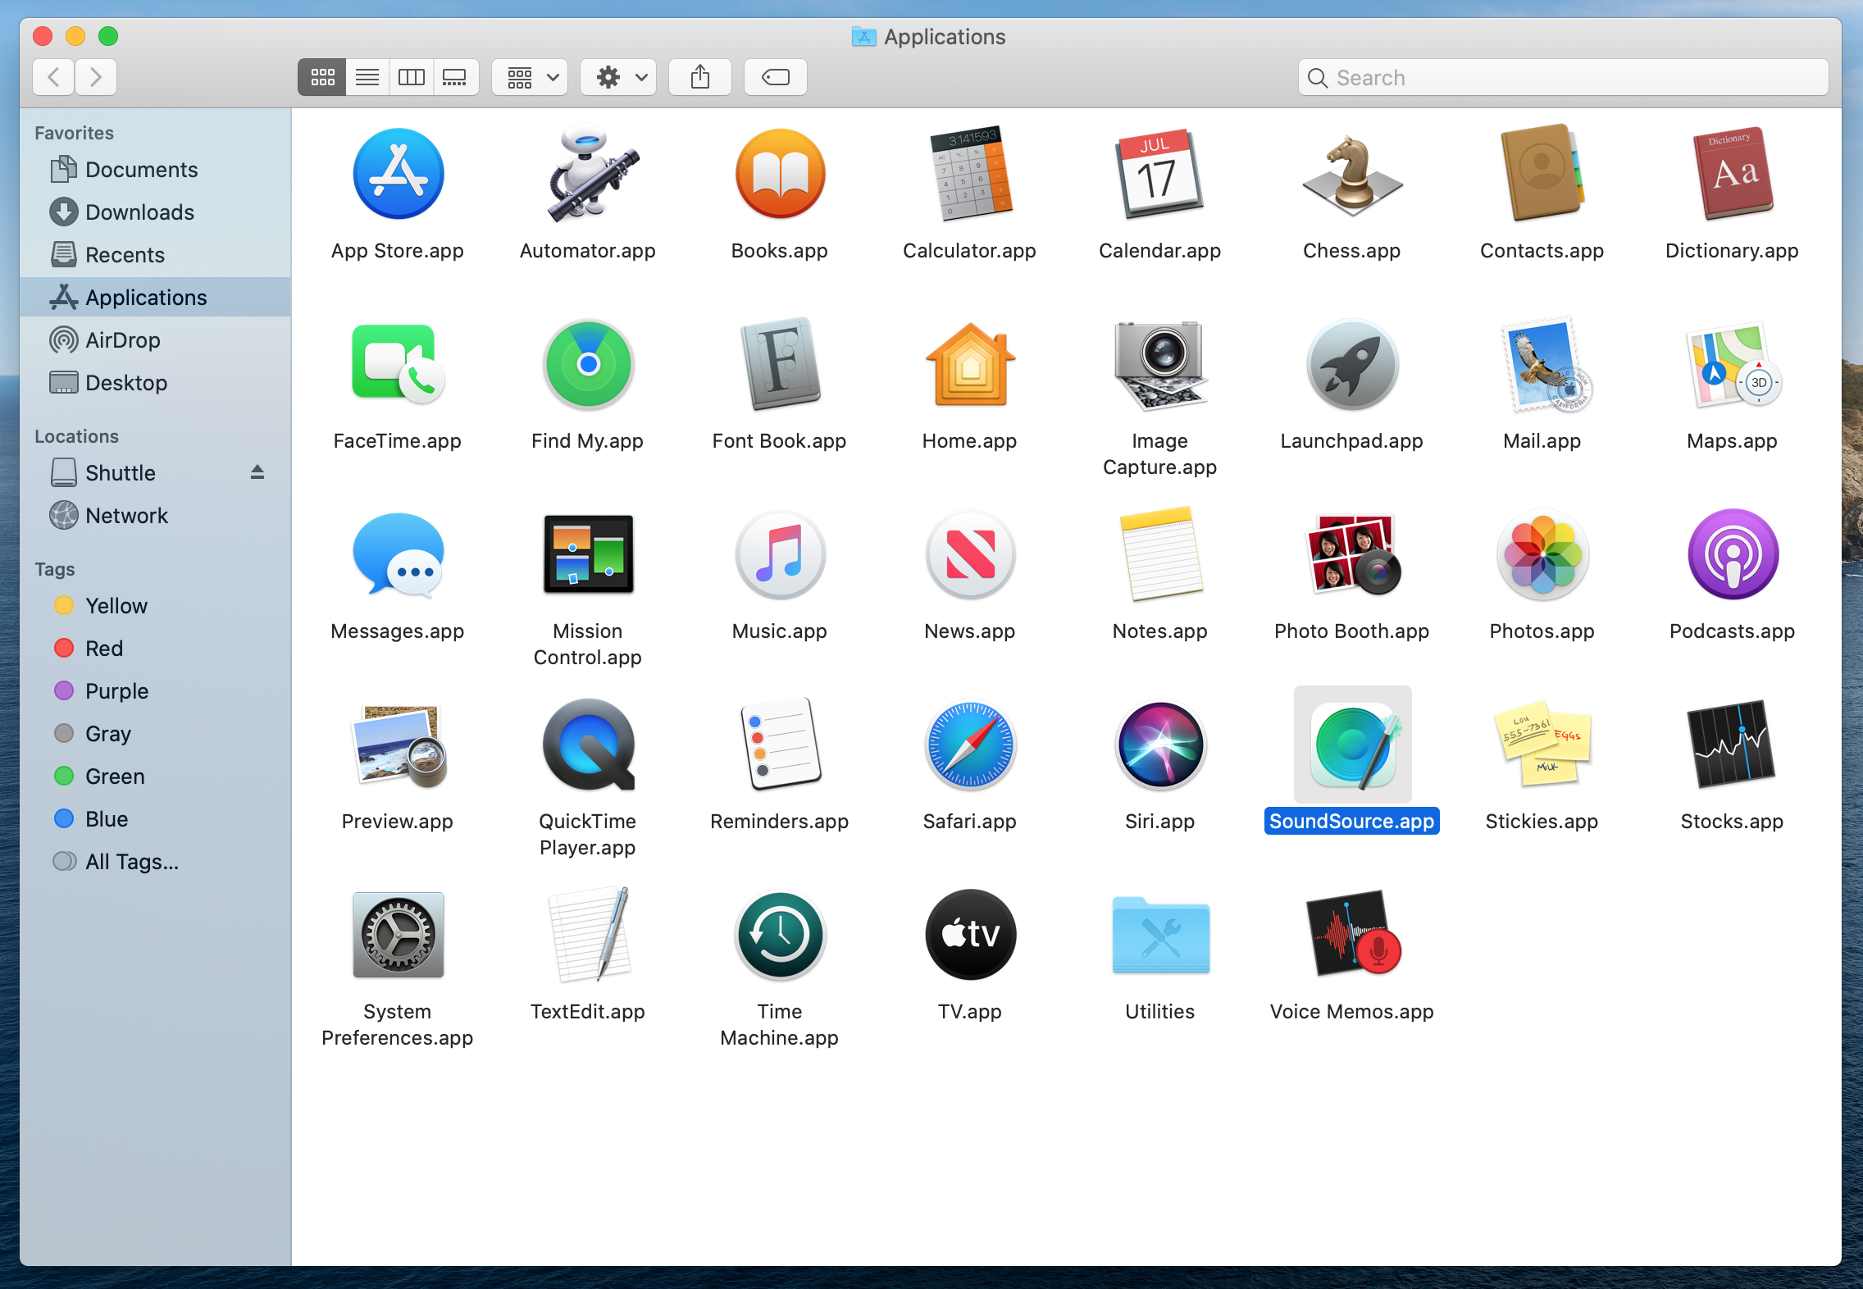Select the Siri app icon
1863x1289 pixels.
pyautogui.click(x=1160, y=745)
